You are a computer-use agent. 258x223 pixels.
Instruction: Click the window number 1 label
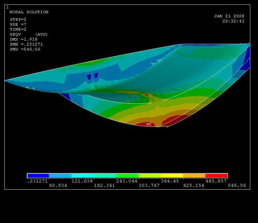7,7
